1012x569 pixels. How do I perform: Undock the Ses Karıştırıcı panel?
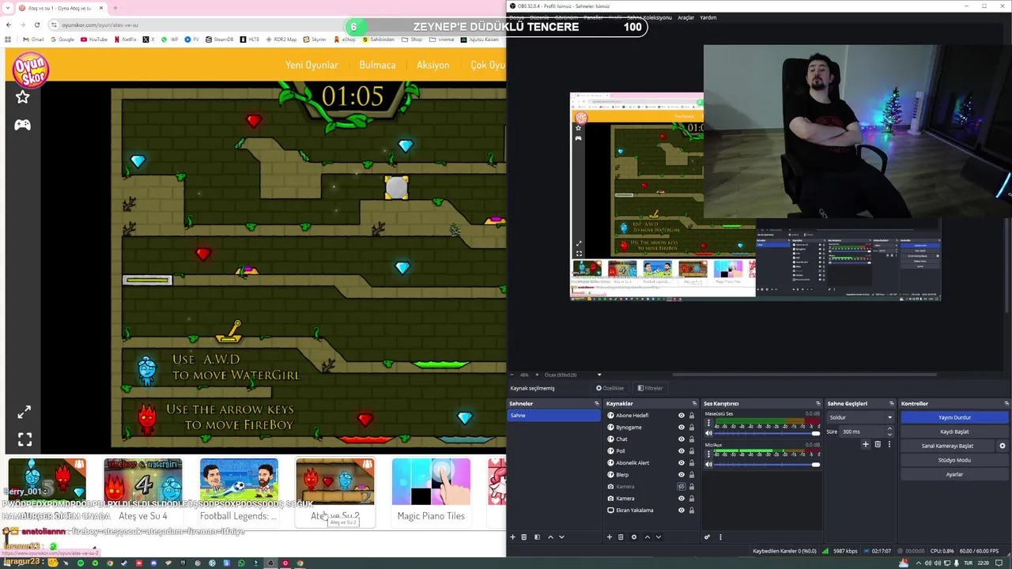[x=818, y=404]
